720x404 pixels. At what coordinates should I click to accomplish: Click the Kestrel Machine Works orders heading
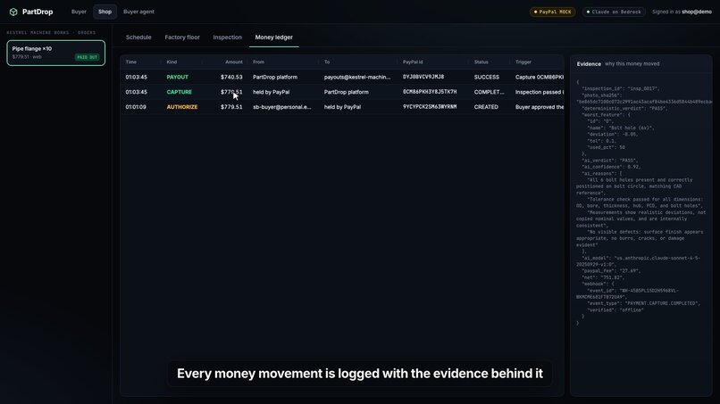(52, 33)
